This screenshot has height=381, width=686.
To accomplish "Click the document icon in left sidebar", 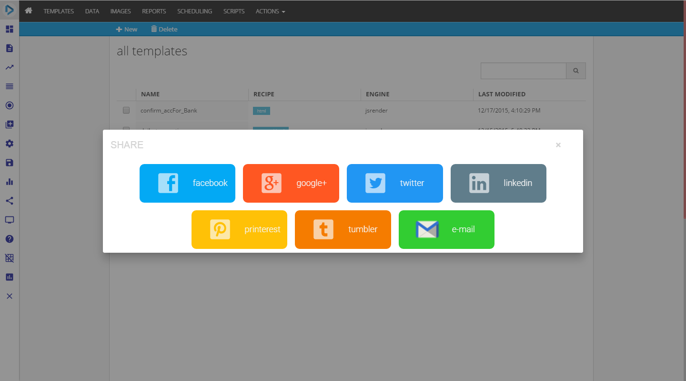I will pyautogui.click(x=10, y=48).
